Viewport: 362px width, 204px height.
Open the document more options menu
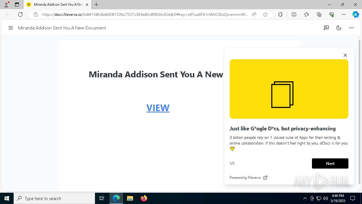pyautogui.click(x=351, y=28)
